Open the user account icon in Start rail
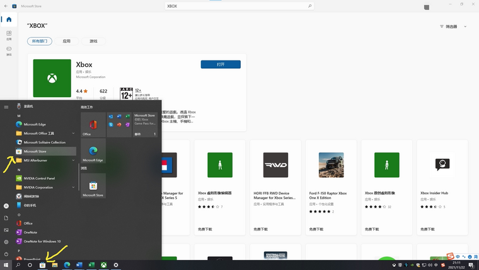 pyautogui.click(x=6, y=206)
